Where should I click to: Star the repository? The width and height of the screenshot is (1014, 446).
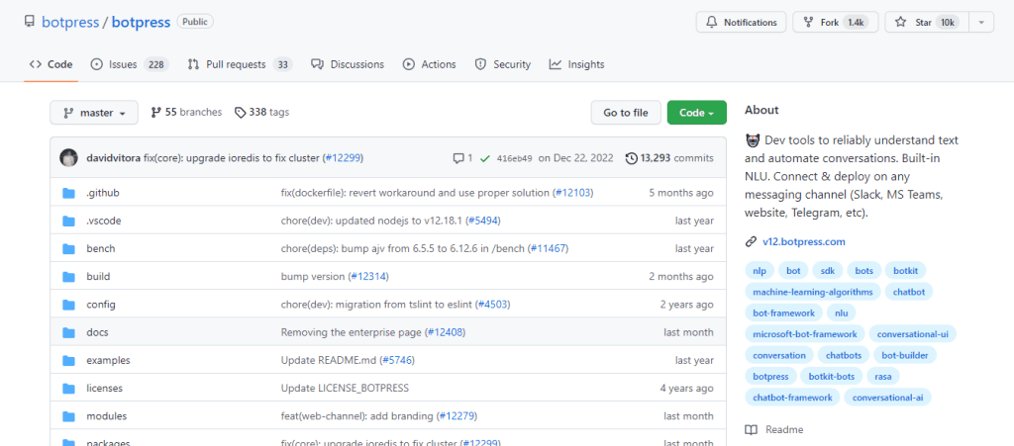[927, 22]
